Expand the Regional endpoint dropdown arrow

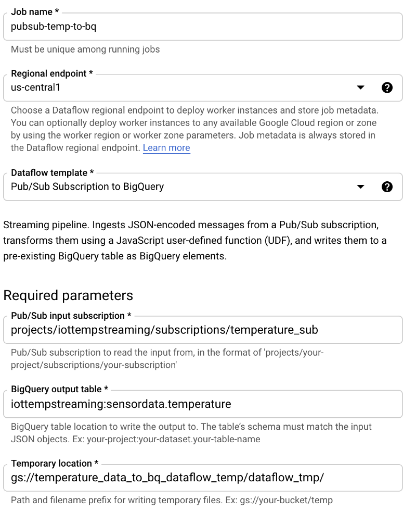(x=361, y=88)
